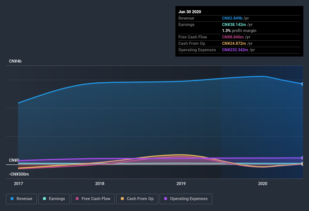
Task: Click the CN¥24.872m cash from op value
Action: pos(234,43)
